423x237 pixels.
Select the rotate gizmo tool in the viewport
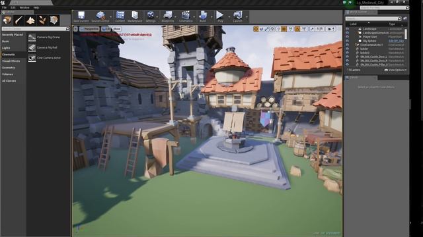(261, 29)
